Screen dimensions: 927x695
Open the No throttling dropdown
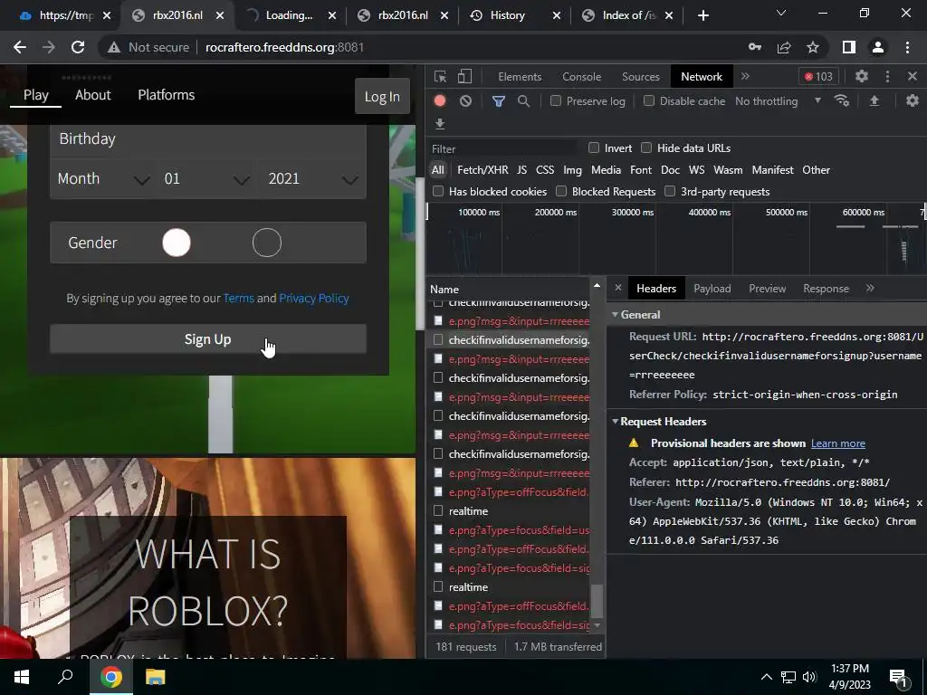[778, 101]
